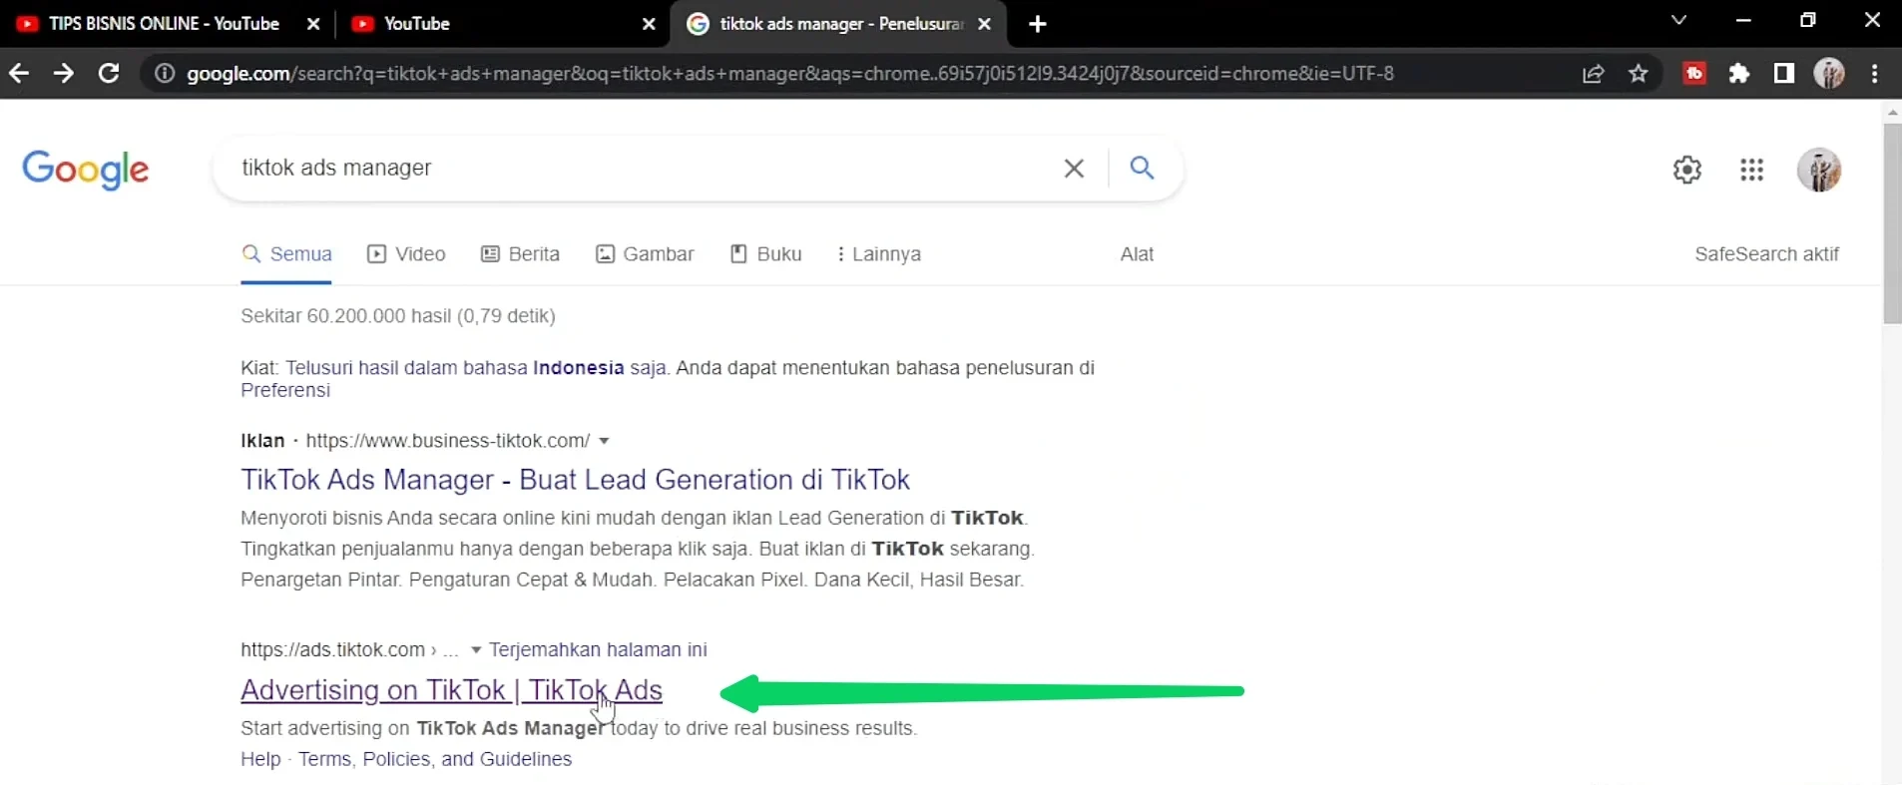Screen dimensions: 1902x785
Task: Reload the current page
Action: tap(109, 73)
